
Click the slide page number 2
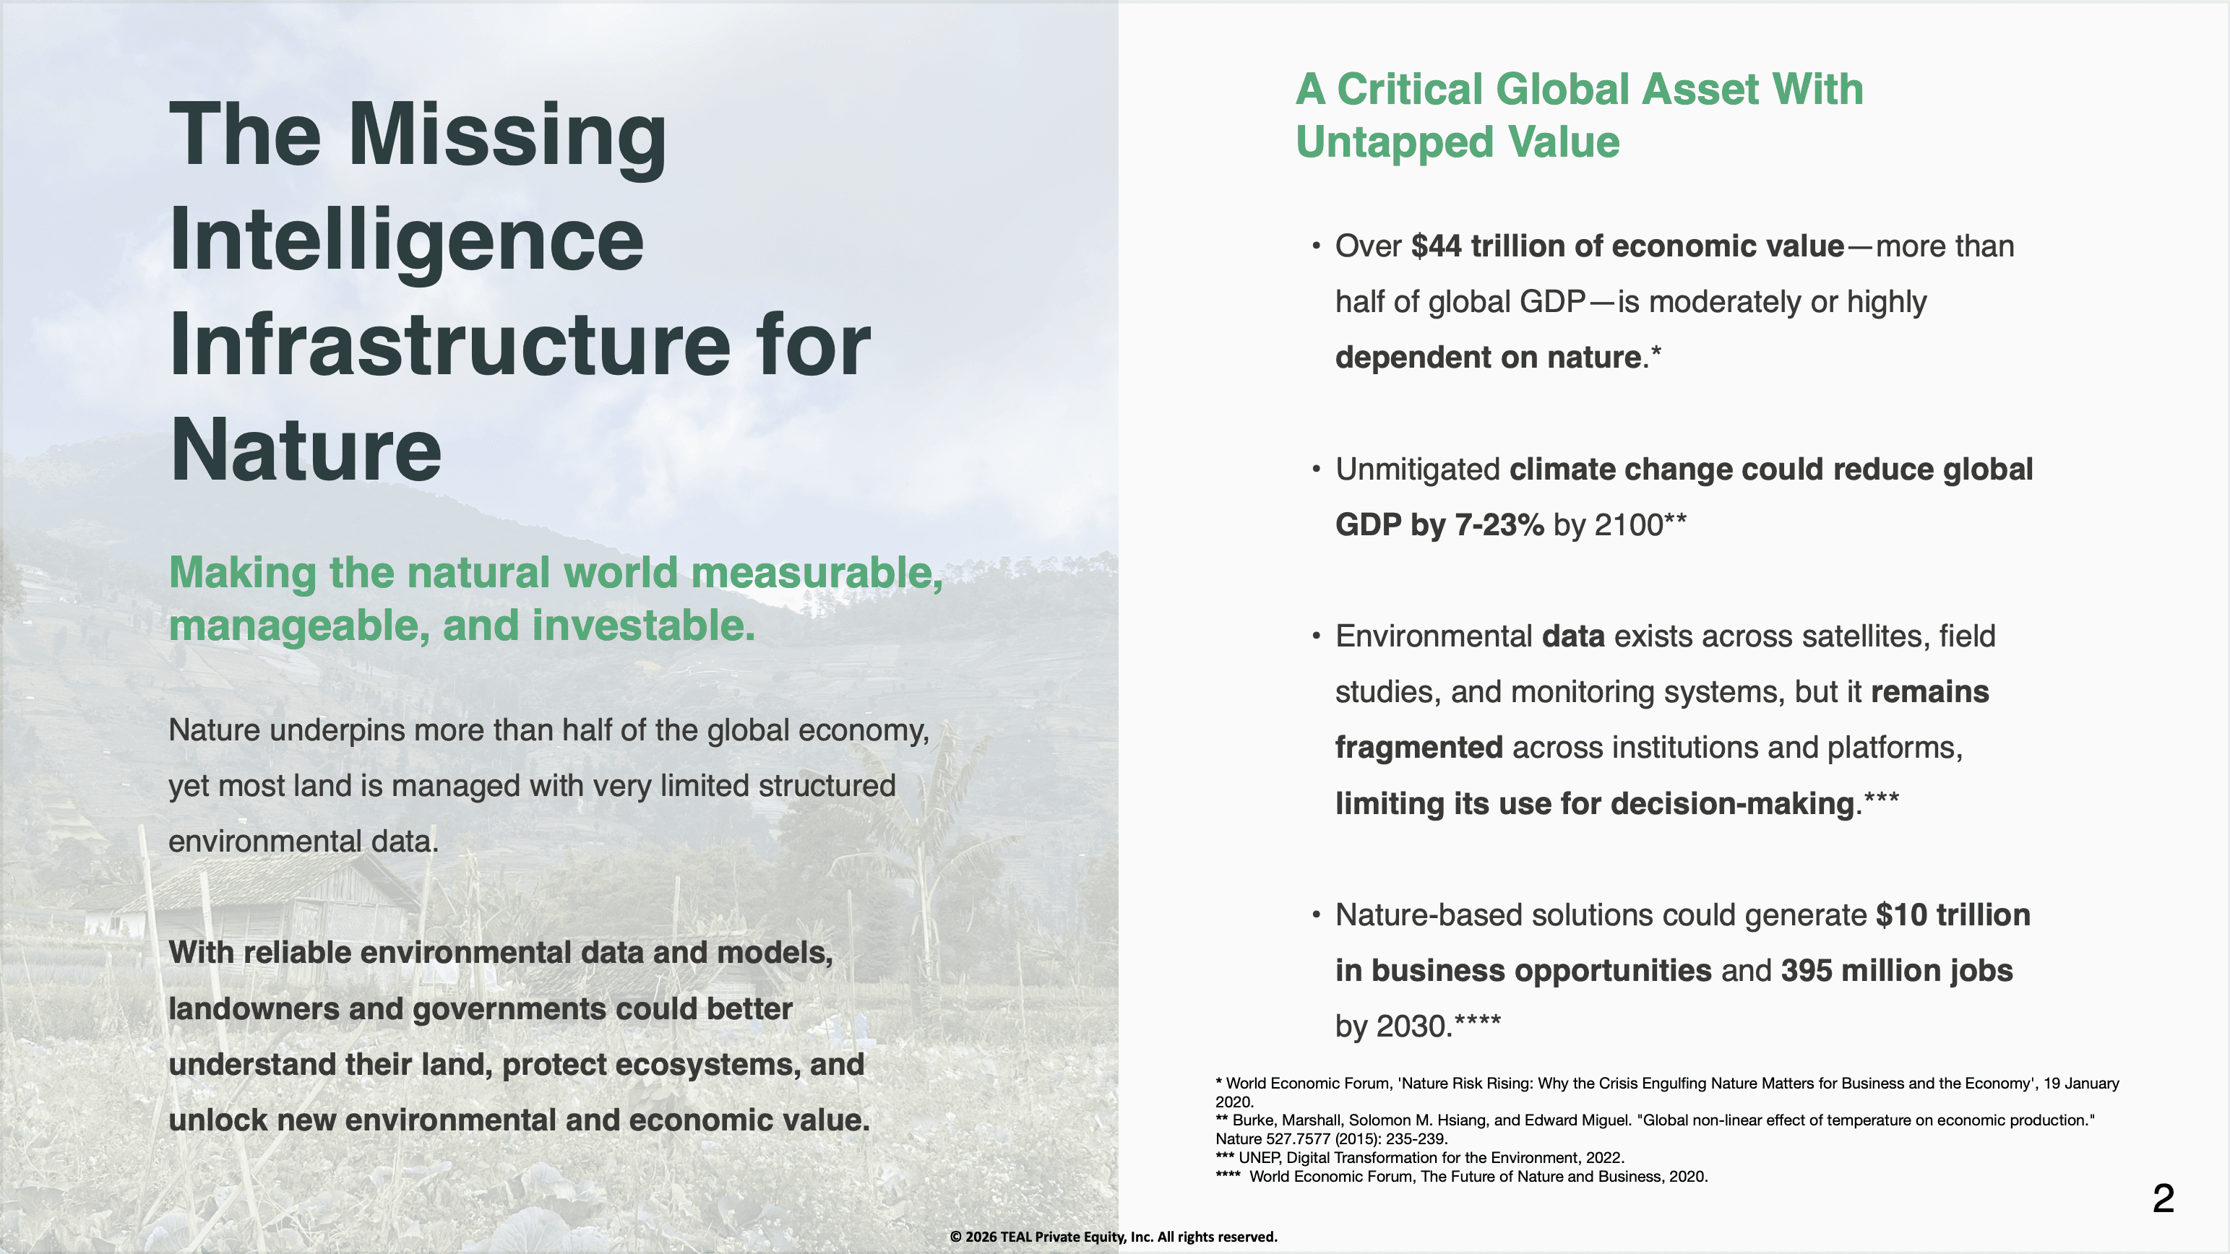[2163, 1198]
